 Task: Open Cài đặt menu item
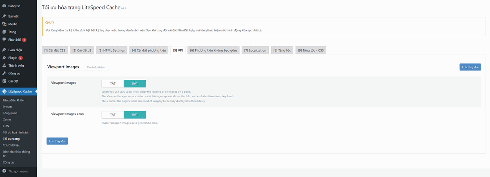(x=18, y=81)
